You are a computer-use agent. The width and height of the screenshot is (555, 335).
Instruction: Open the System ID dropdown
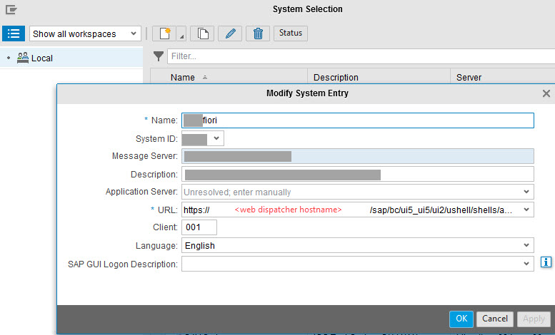tap(203, 138)
